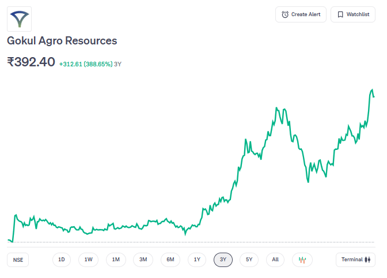Select the 1M time range
The image size is (387, 278).
click(x=116, y=260)
